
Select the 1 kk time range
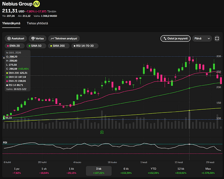(x=71, y=171)
